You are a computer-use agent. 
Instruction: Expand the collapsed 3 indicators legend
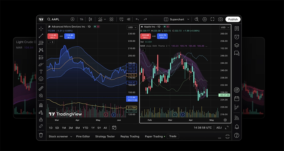[51, 42]
